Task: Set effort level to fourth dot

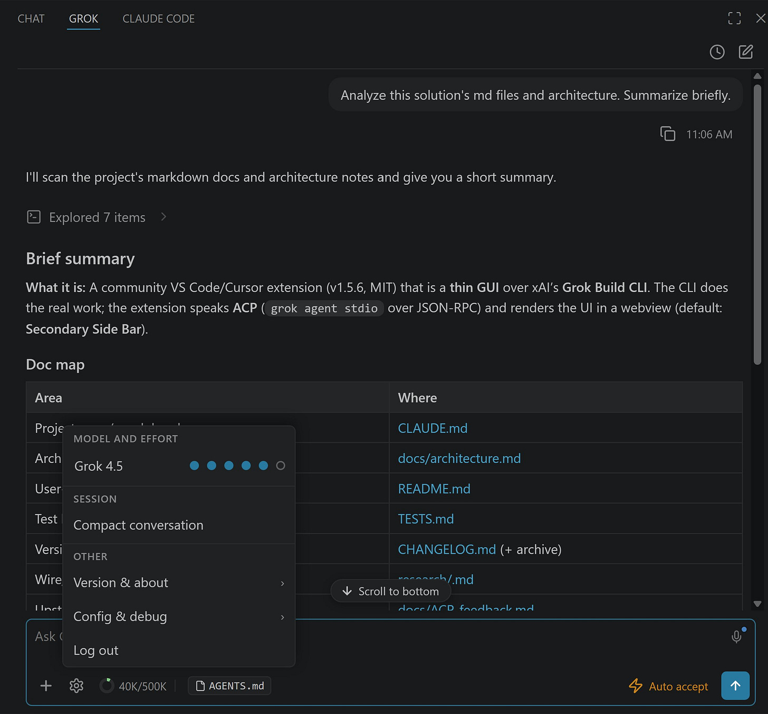Action: coord(246,465)
